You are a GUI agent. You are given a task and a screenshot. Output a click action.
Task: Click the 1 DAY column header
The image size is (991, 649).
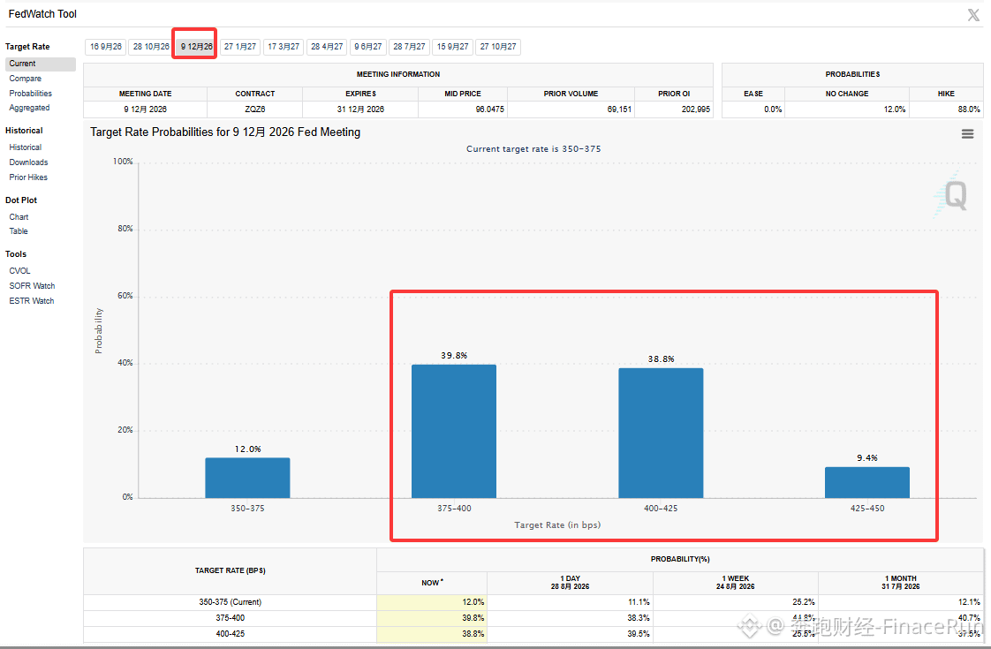[570, 582]
